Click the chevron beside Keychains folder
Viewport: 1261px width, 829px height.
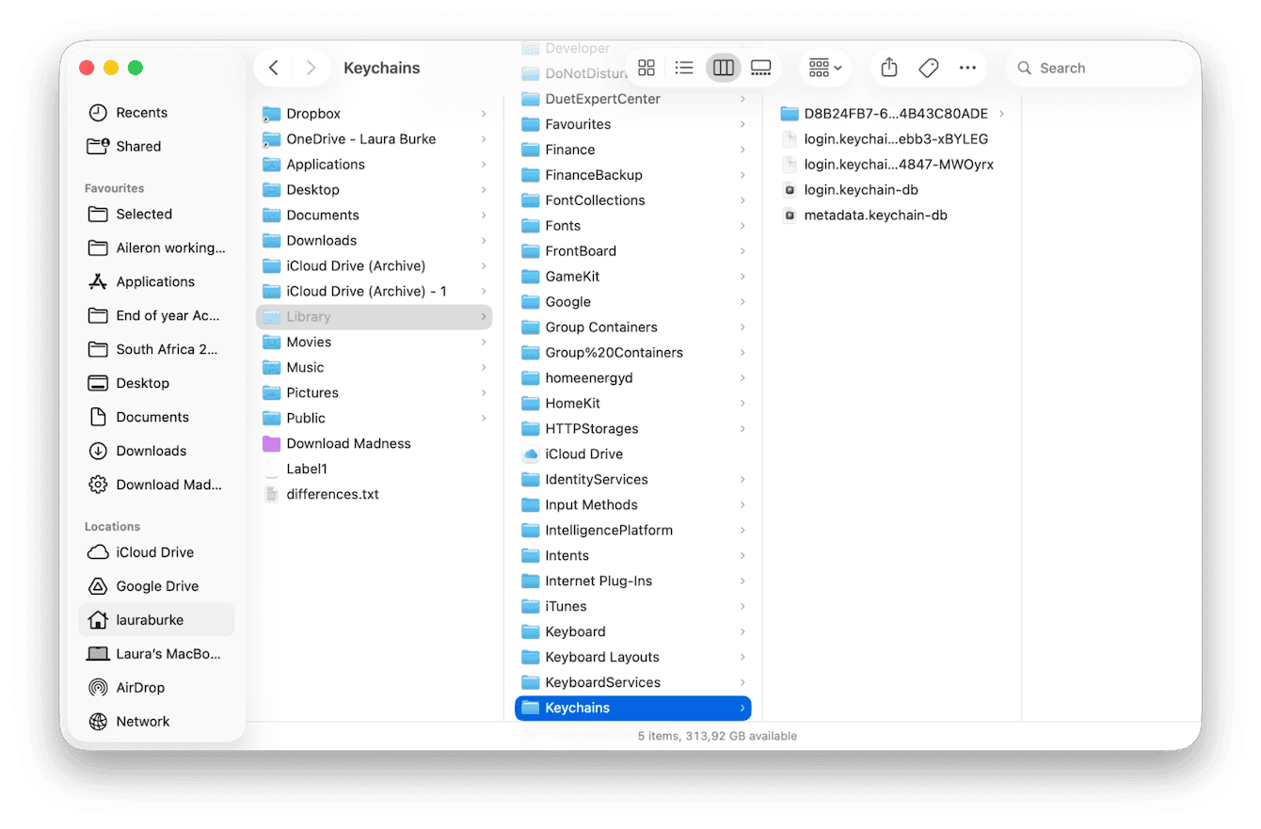click(741, 708)
